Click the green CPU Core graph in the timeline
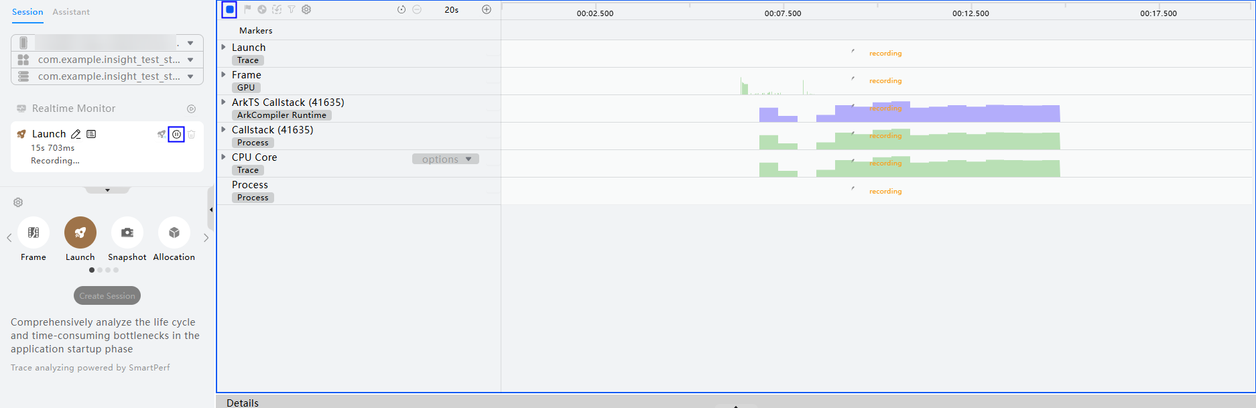This screenshot has height=408, width=1256. click(909, 167)
